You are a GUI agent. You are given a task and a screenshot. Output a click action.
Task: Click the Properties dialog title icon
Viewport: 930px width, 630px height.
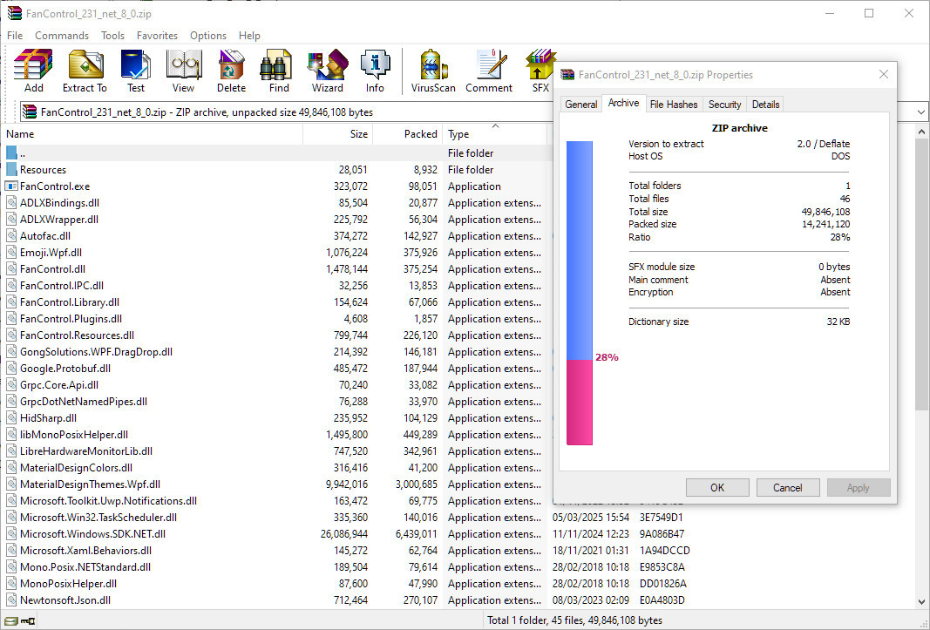coord(567,75)
